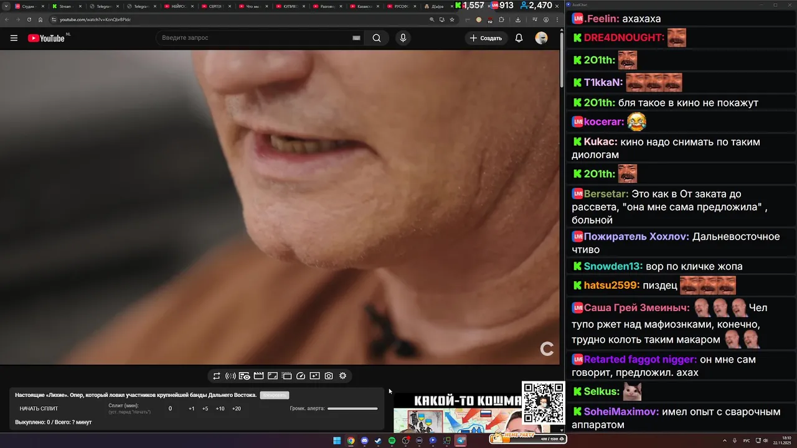
Task: Toggle the loop video icon in the player toolbar
Action: click(217, 376)
